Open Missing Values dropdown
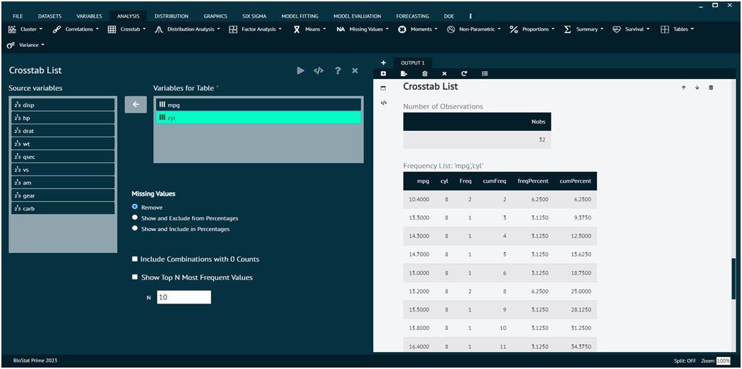 click(363, 29)
